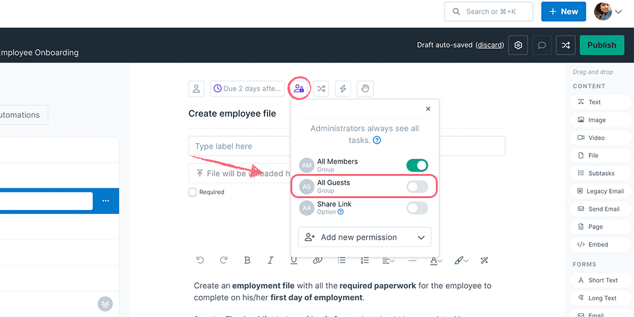This screenshot has height=317, width=634.
Task: Add Embed content widget
Action: point(601,244)
